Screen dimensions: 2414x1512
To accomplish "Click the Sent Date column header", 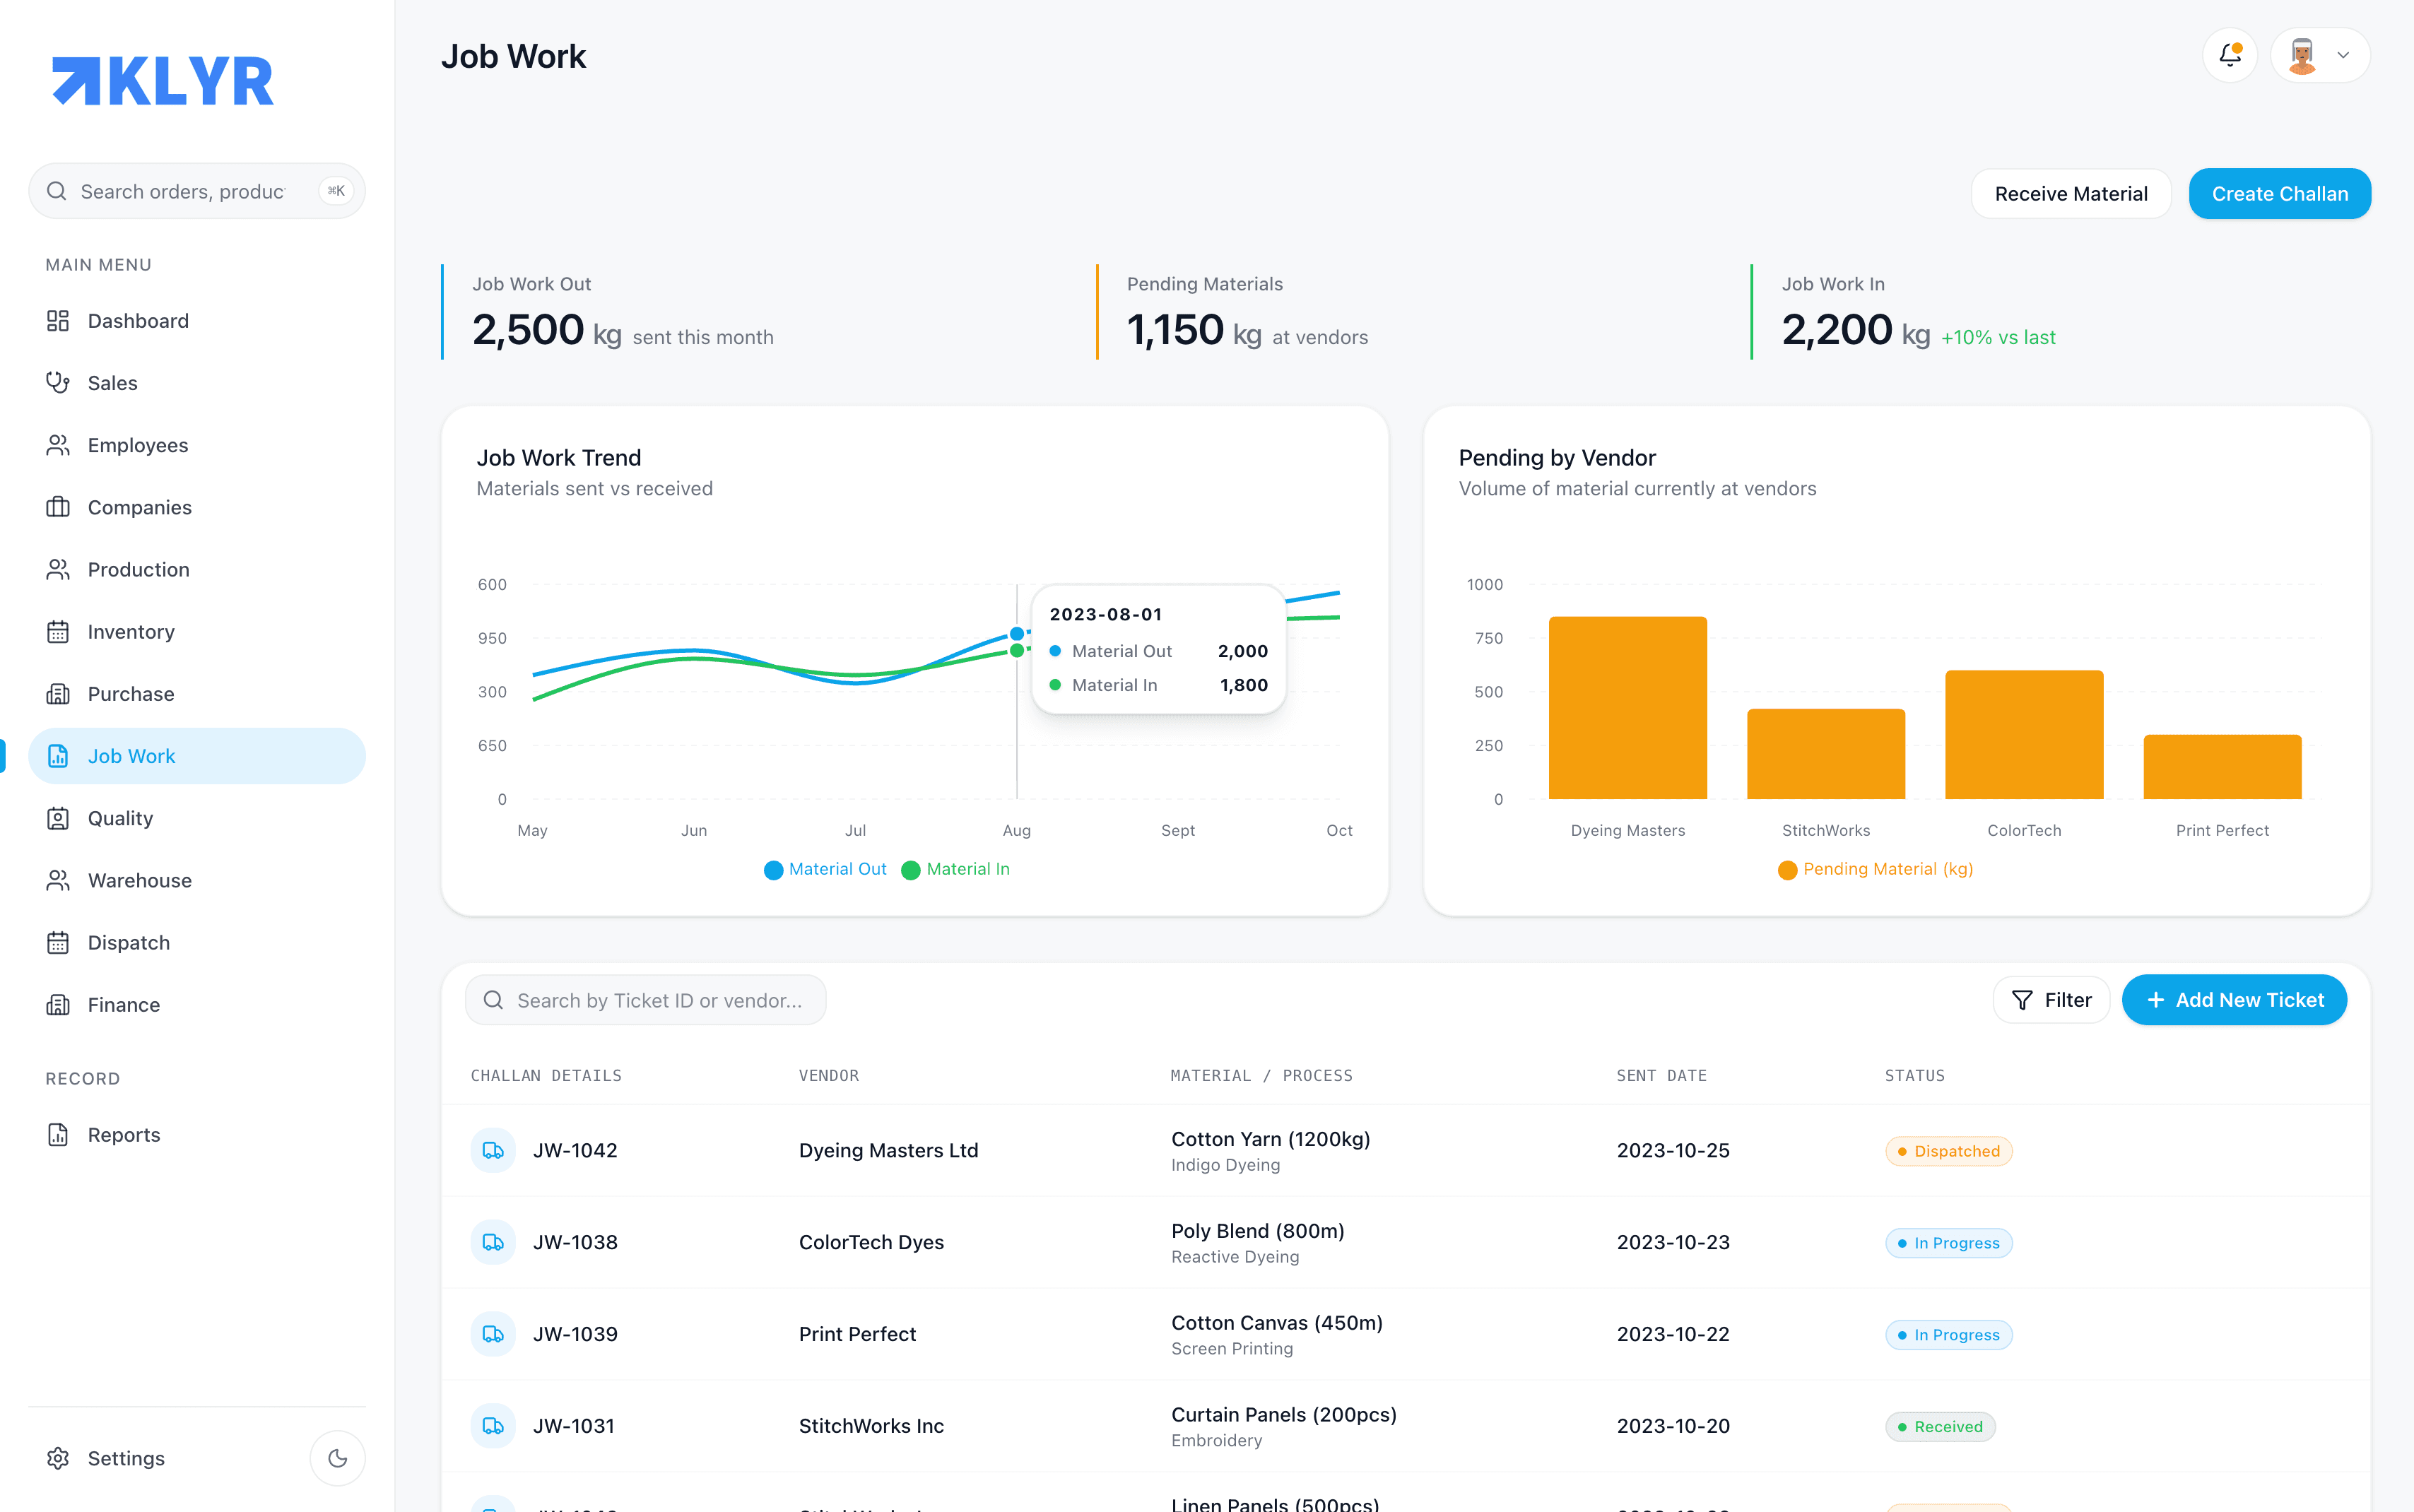I will point(1661,1076).
